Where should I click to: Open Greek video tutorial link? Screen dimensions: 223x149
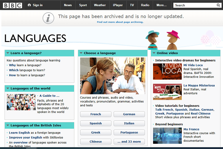(160, 113)
